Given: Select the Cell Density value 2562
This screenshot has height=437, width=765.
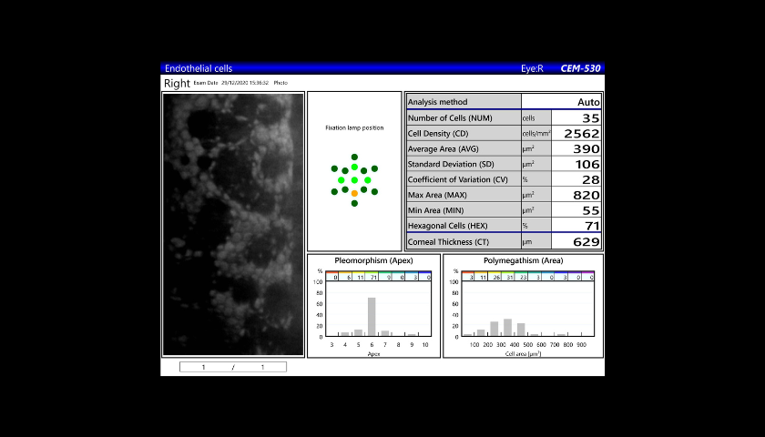Looking at the screenshot, I should coord(582,133).
